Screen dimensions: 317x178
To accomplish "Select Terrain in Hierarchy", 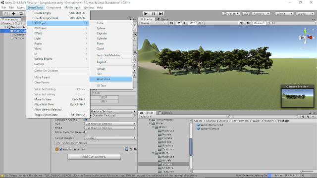I will [x=19, y=38].
